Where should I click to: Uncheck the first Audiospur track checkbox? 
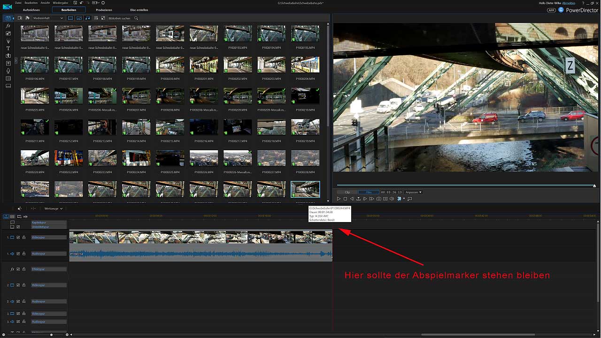[x=18, y=253]
